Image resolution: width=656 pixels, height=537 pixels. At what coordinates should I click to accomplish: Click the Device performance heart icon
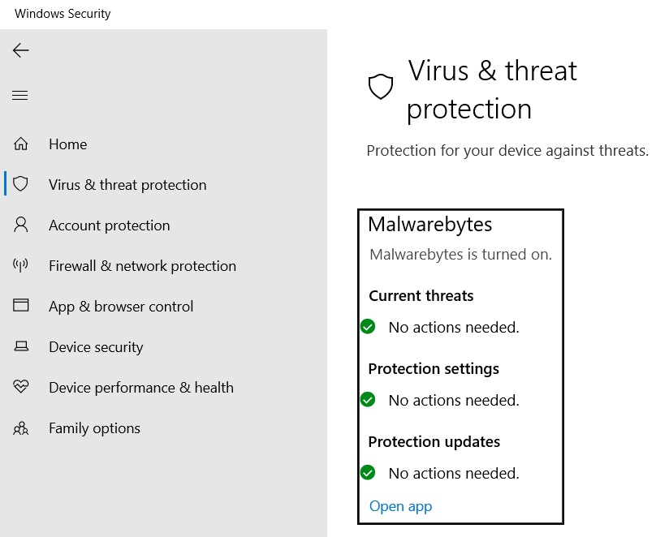pos(20,386)
